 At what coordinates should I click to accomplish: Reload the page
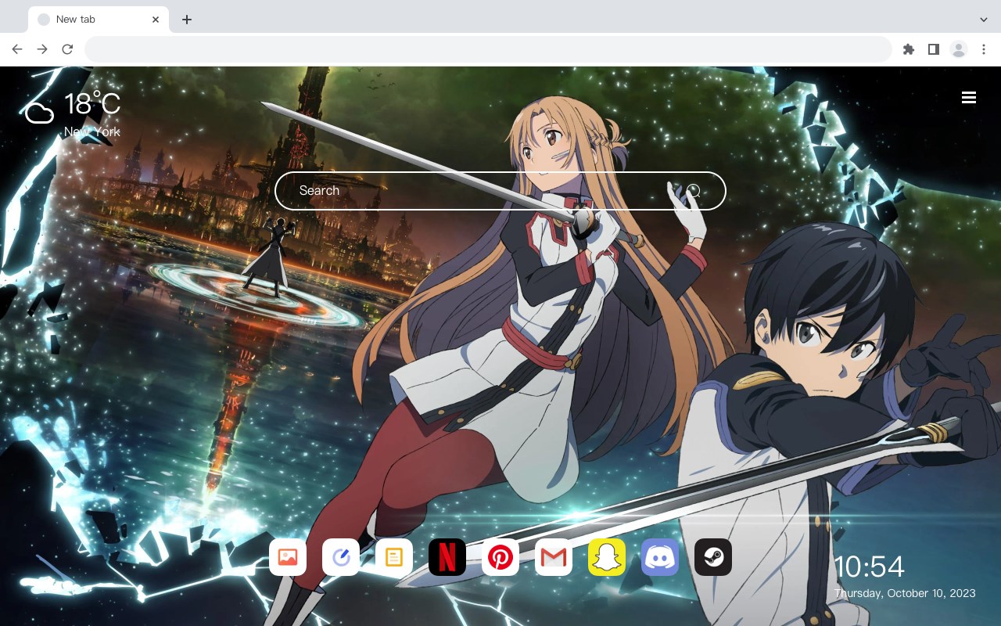[x=67, y=49]
